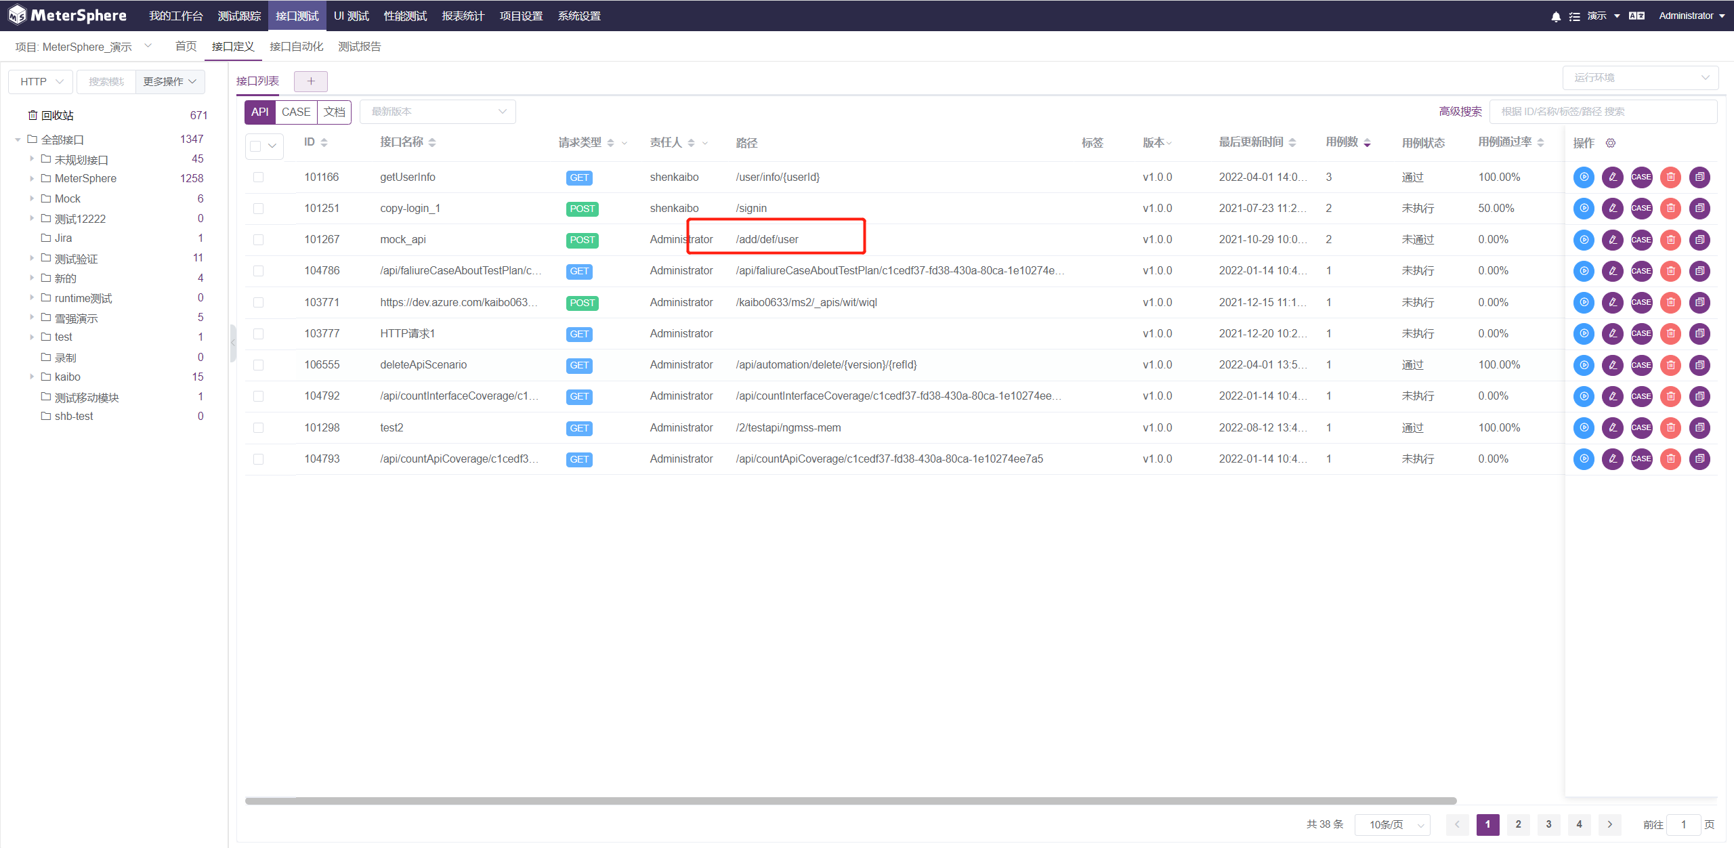Open 性能测试 in the top menu
Screen dimensions: 1734x848
click(405, 16)
